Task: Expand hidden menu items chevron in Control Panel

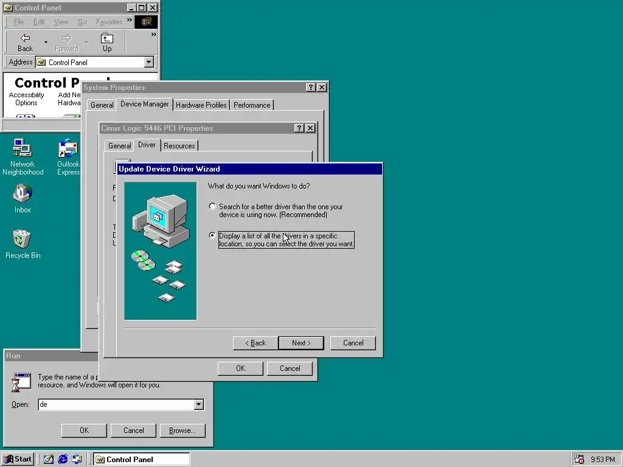Action: click(x=130, y=20)
